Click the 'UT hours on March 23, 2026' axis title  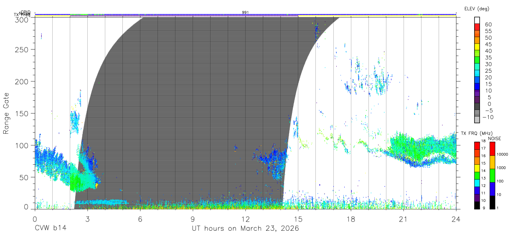tap(245, 229)
